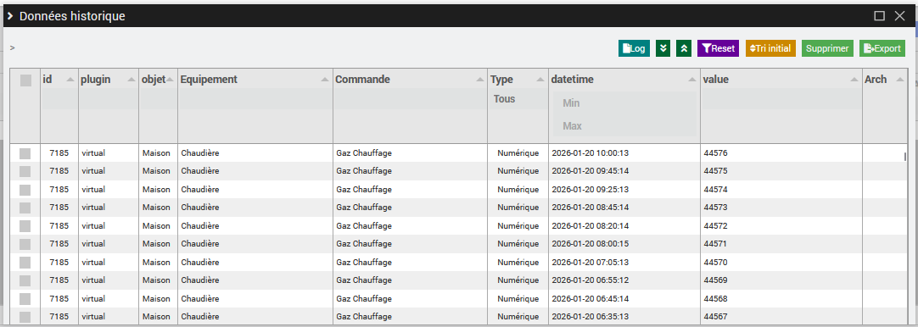Screen dimensions: 918x327
Task: Check the row with value 44573
Action: click(25, 208)
